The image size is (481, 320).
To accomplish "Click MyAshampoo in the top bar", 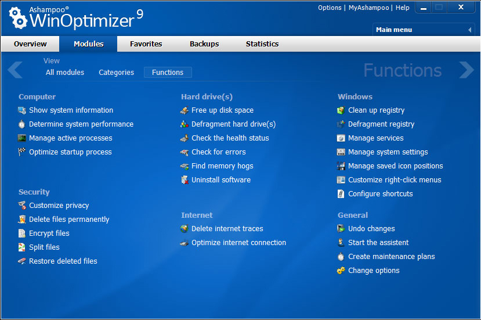I will 369,8.
